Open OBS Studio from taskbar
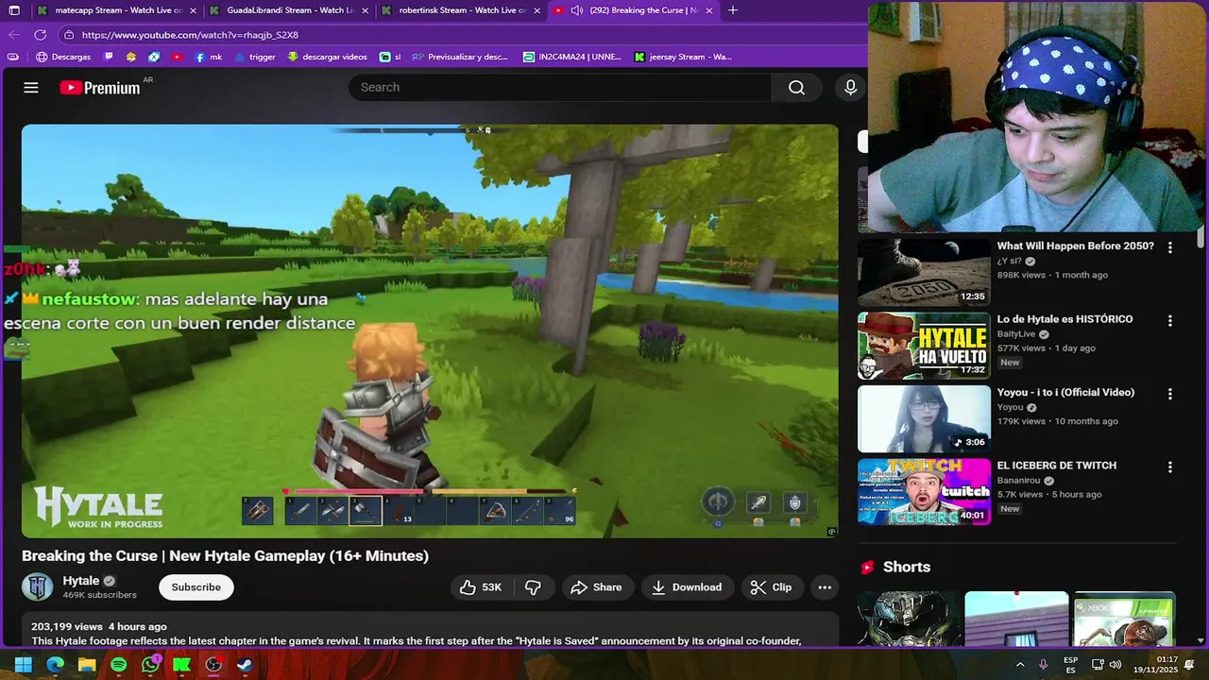This screenshot has height=680, width=1209. 213,665
